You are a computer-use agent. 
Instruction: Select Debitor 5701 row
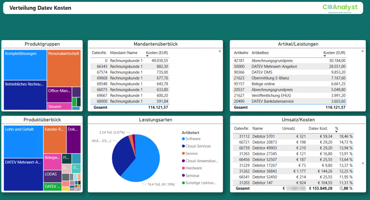(293, 136)
